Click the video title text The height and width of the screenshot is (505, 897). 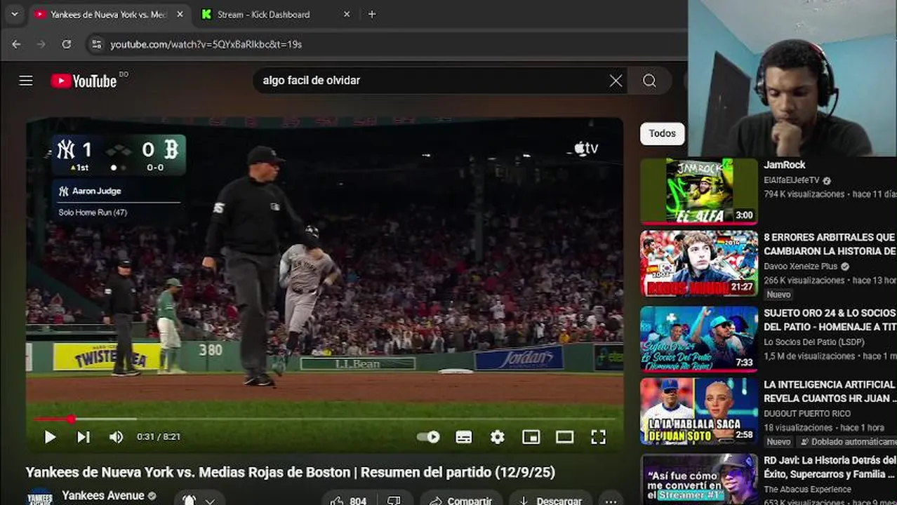point(291,472)
